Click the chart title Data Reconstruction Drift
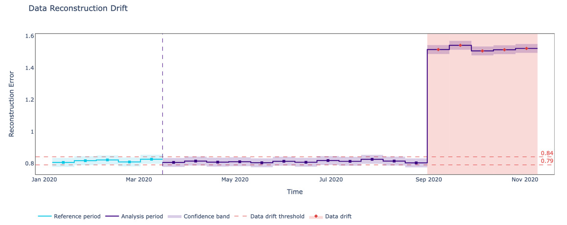Screen dimensions: 567x225 (78, 8)
